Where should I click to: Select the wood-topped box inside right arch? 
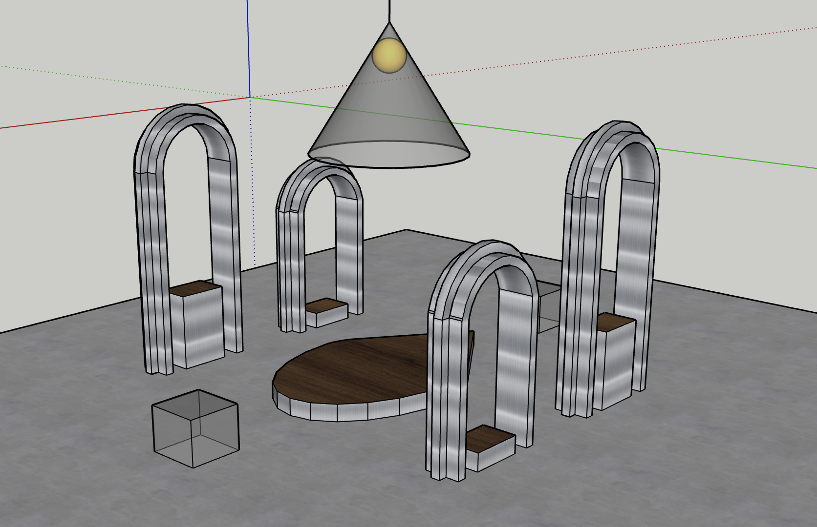tap(615, 361)
